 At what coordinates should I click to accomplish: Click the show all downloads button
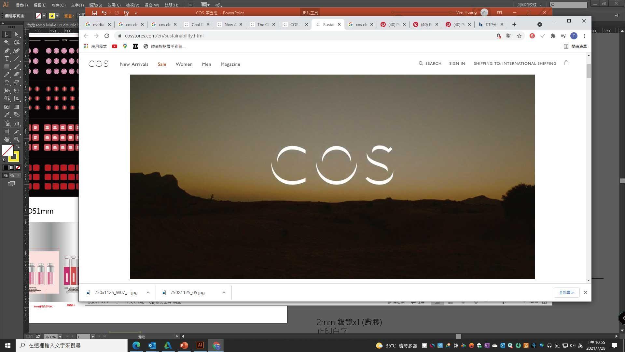coord(566,292)
